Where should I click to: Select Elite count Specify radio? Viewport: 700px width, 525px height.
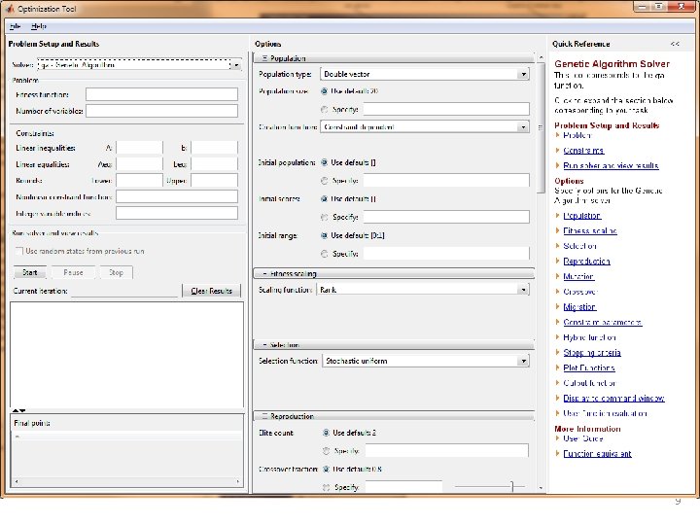[326, 451]
